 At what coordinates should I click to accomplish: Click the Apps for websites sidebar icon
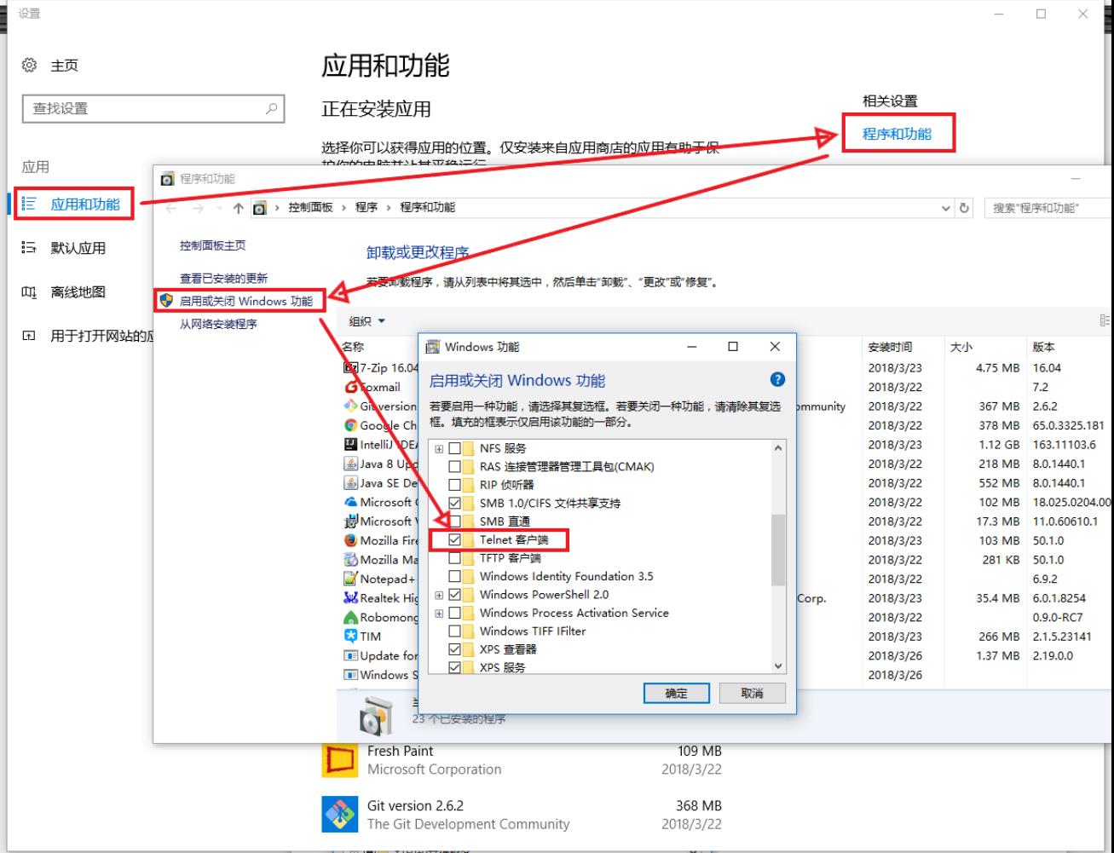pos(29,336)
